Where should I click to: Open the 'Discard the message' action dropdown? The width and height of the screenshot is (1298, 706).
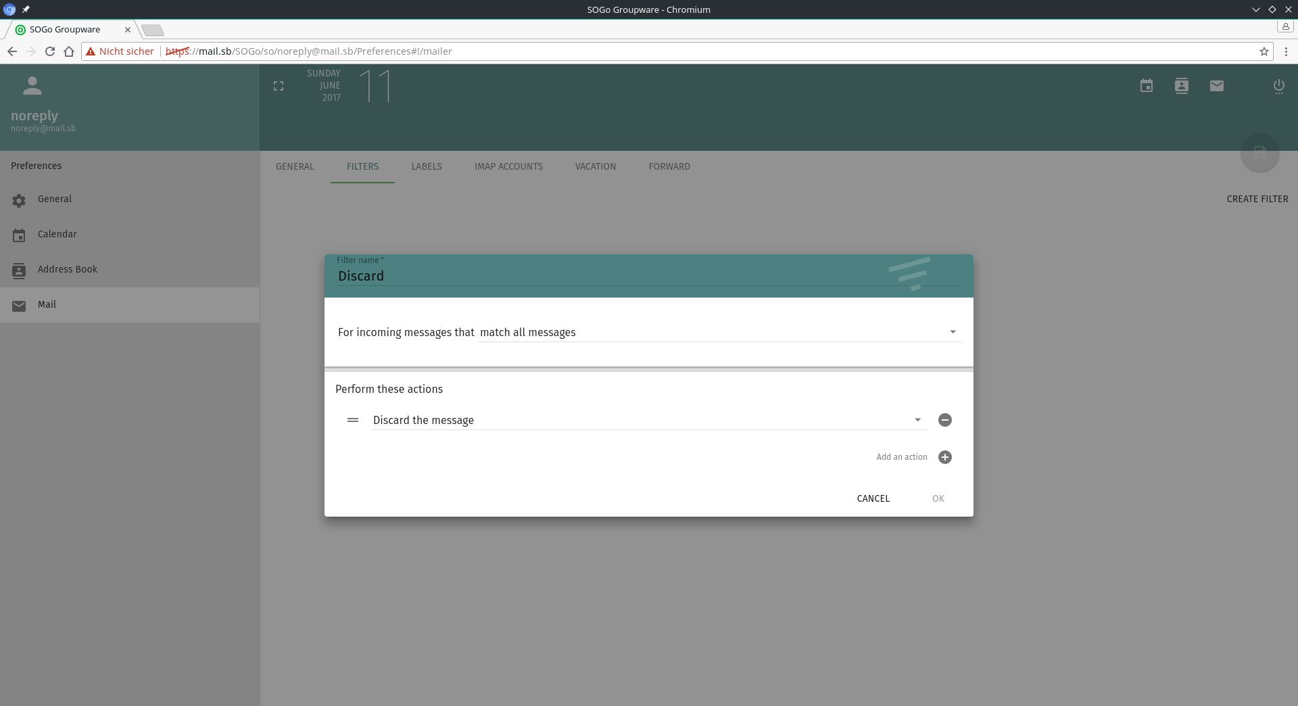647,420
